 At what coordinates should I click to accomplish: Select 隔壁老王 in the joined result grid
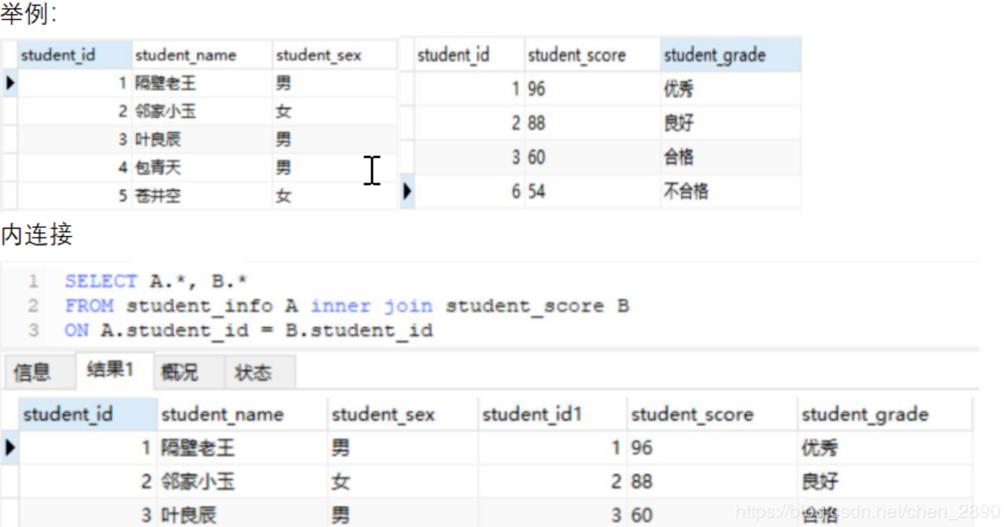click(243, 448)
